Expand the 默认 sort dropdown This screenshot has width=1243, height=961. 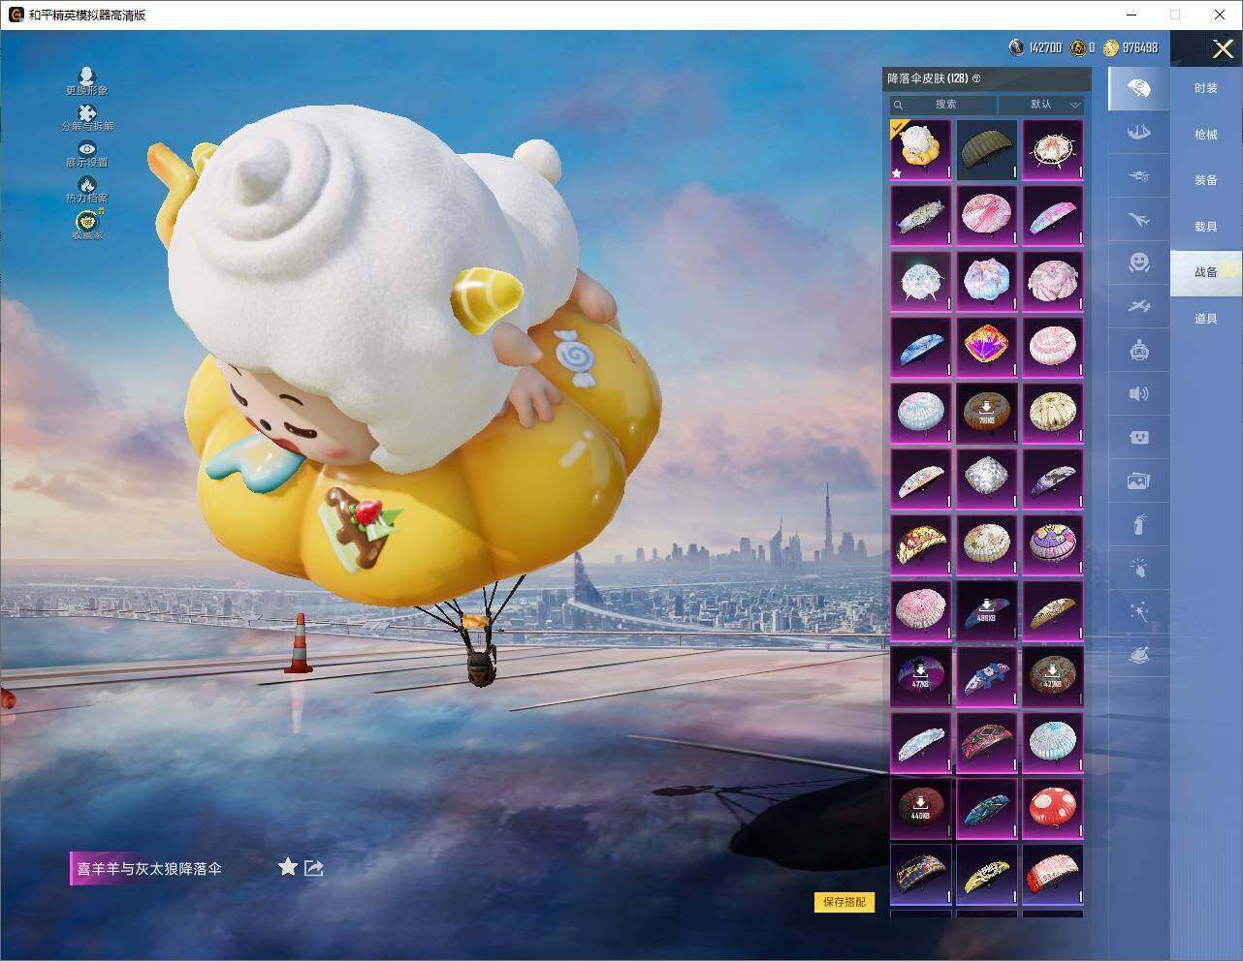tap(1041, 105)
